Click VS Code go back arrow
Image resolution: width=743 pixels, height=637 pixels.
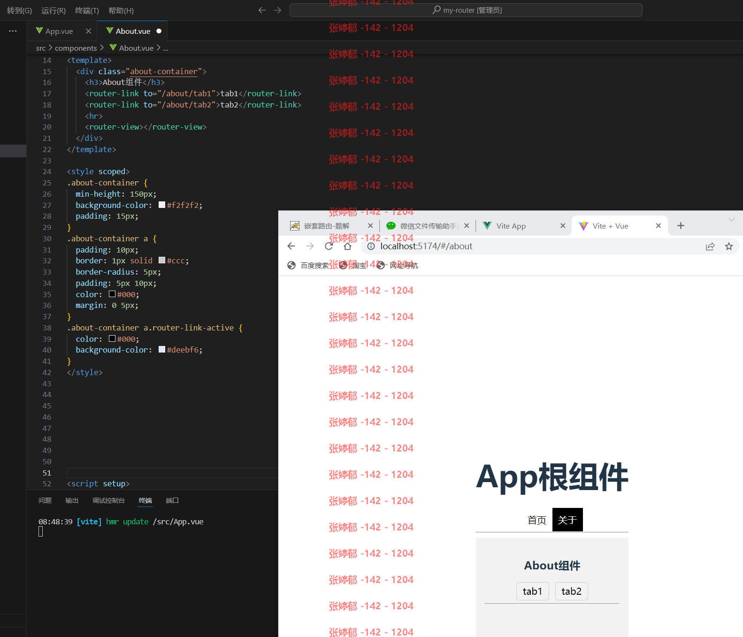point(262,10)
